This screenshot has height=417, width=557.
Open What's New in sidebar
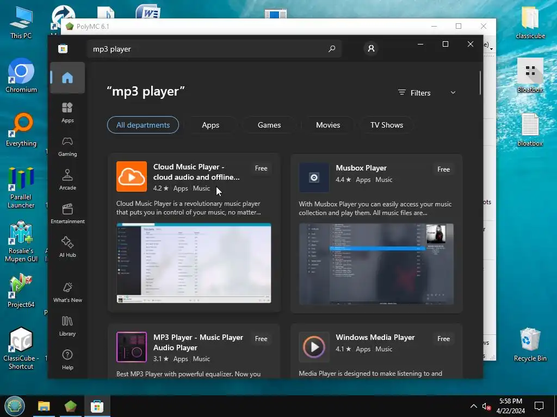(x=67, y=292)
